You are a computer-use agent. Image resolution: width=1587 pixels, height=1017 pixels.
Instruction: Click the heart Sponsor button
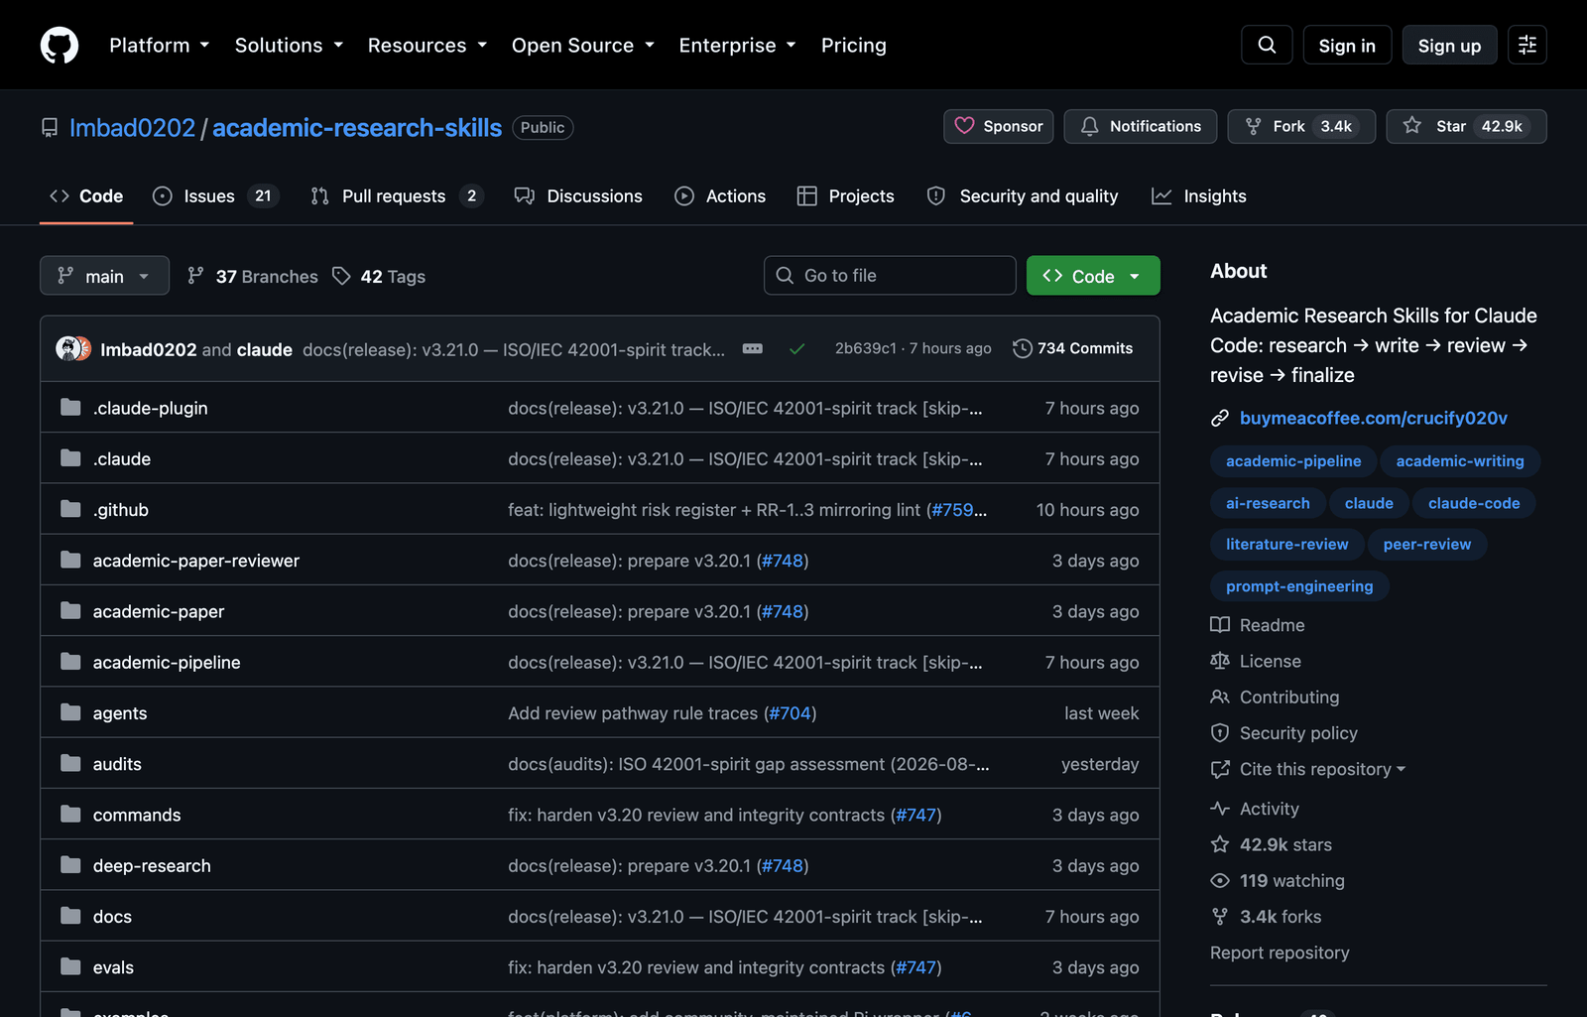click(x=998, y=126)
